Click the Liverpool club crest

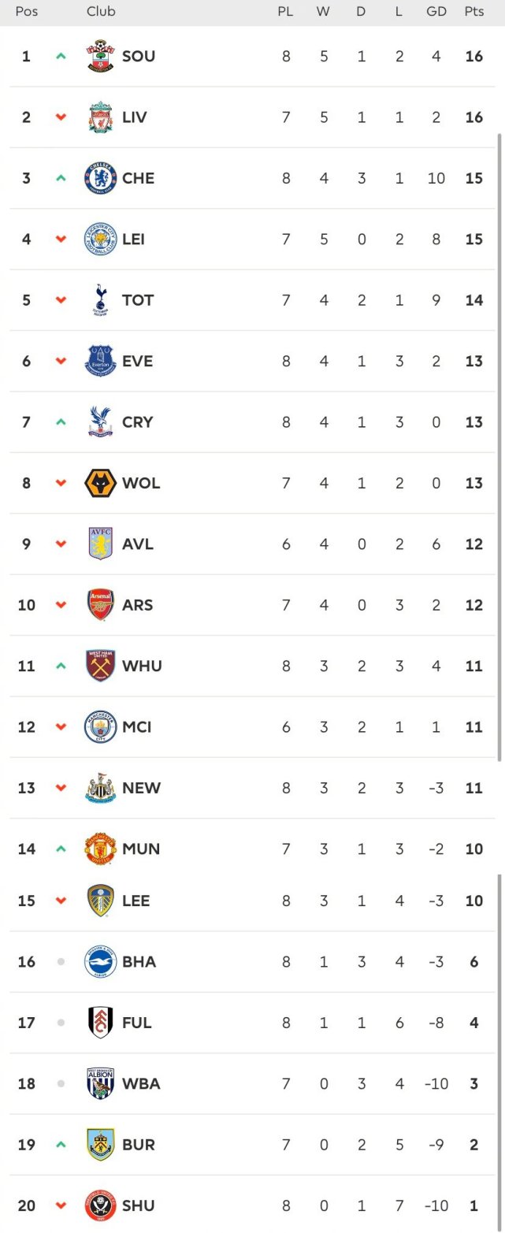click(100, 117)
